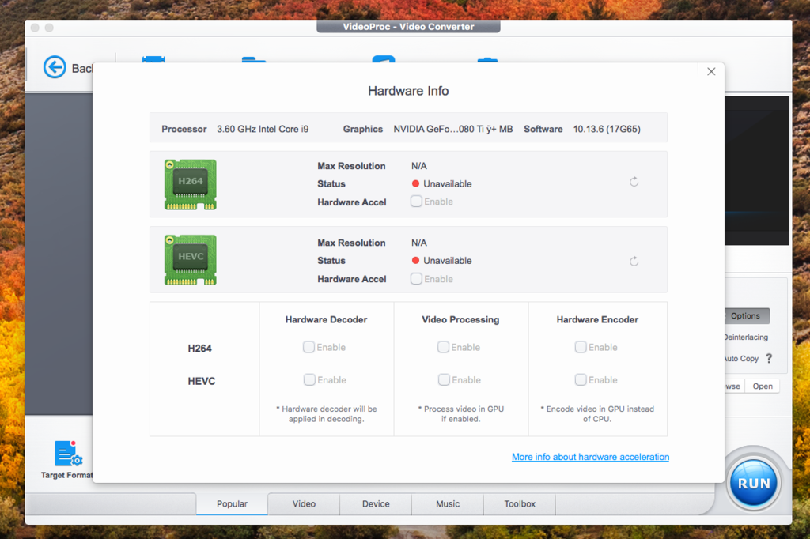Click the Back arrow icon
Screen dimensions: 810x539
(55, 67)
